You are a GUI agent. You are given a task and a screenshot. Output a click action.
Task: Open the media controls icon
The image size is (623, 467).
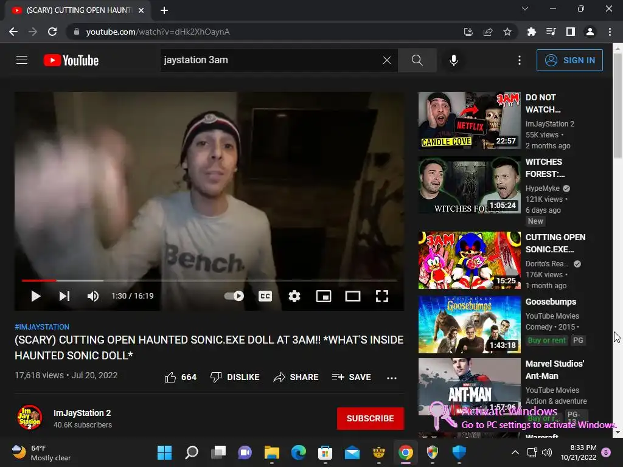551,32
